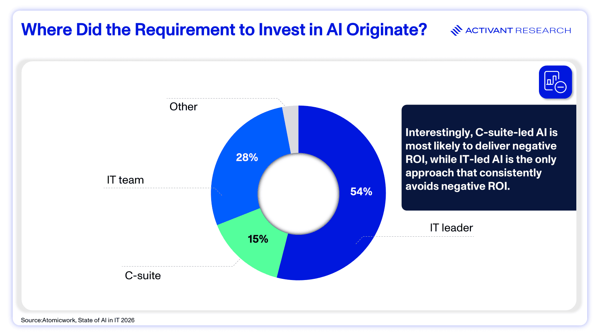The image size is (598, 336).
Task: Click the "IT leader" category label
Action: [x=451, y=228]
